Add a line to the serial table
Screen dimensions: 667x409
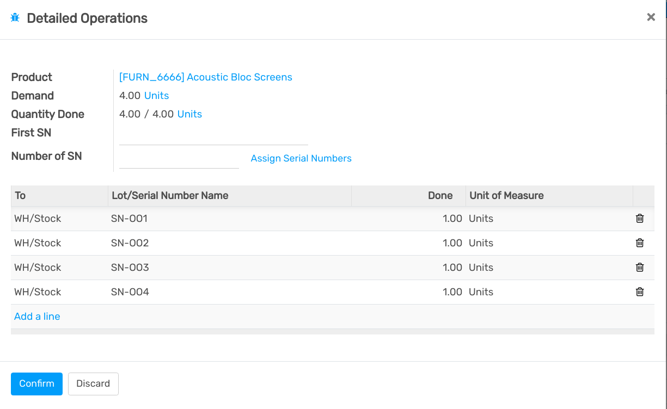pos(37,317)
